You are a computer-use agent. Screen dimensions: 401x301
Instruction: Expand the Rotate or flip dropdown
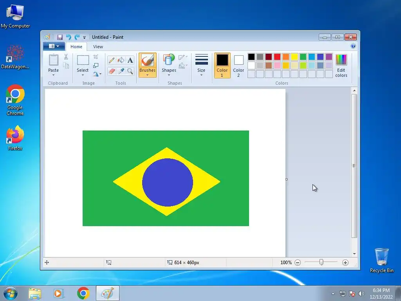(97, 74)
